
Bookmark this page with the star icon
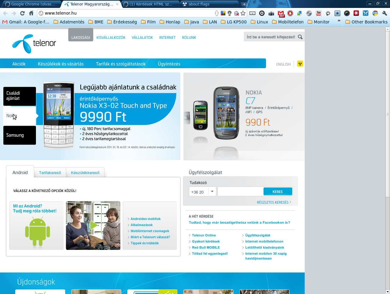[x=243, y=13]
